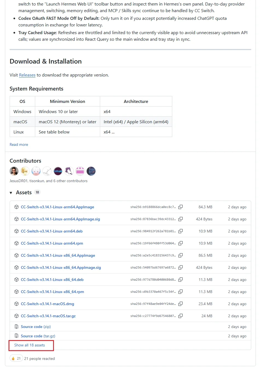Copy SHA256 hash for macOS.tar.gz
Screen dimensions: 260x372
tap(180, 316)
